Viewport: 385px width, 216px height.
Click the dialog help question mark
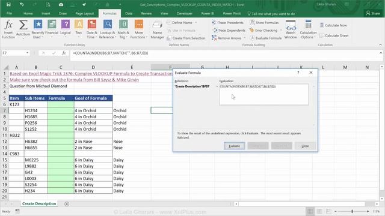point(298,73)
